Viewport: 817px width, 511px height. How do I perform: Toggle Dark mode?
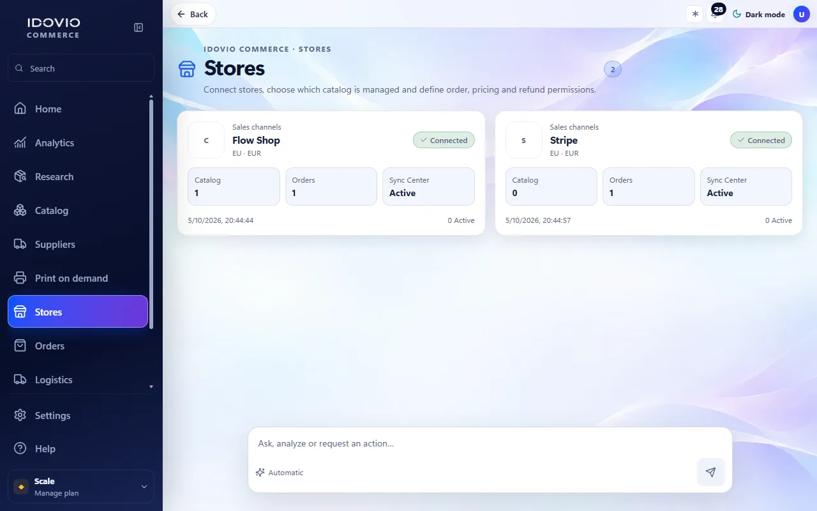(758, 14)
